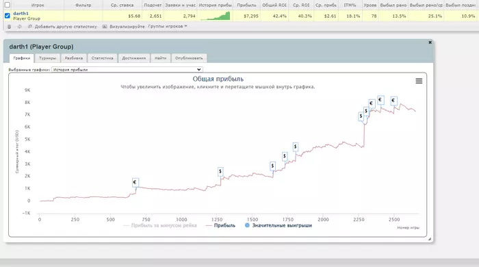Uncheck the darth1 row checkbox
This screenshot has width=479, height=267.
click(x=8, y=16)
